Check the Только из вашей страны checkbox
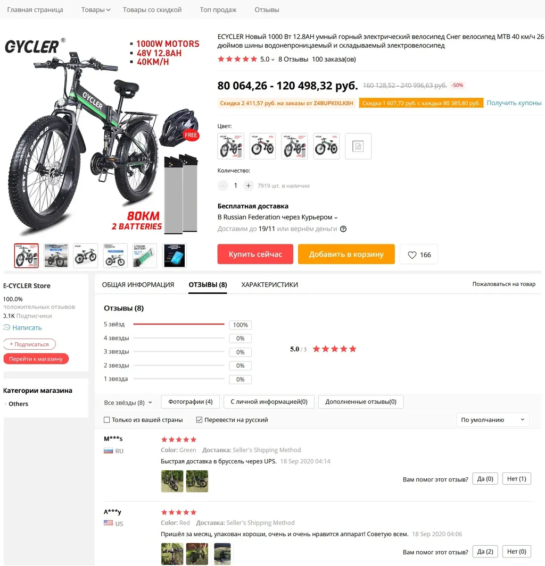The height and width of the screenshot is (566, 545). (106, 420)
